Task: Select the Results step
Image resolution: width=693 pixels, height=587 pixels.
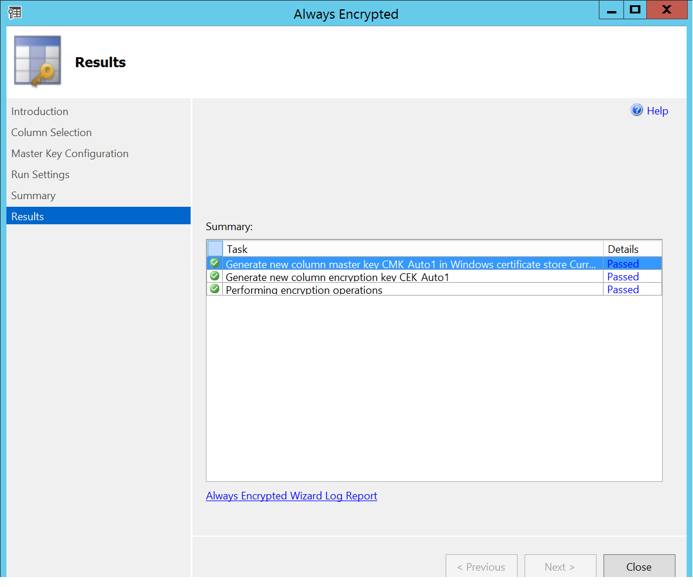Action: (x=99, y=216)
